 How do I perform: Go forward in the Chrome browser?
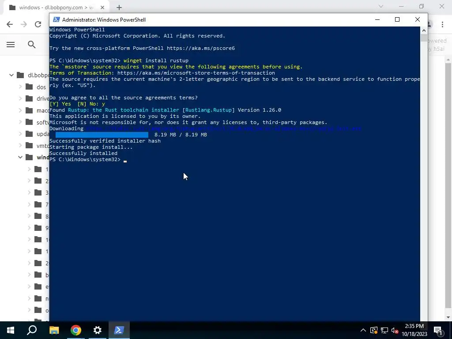[24, 24]
